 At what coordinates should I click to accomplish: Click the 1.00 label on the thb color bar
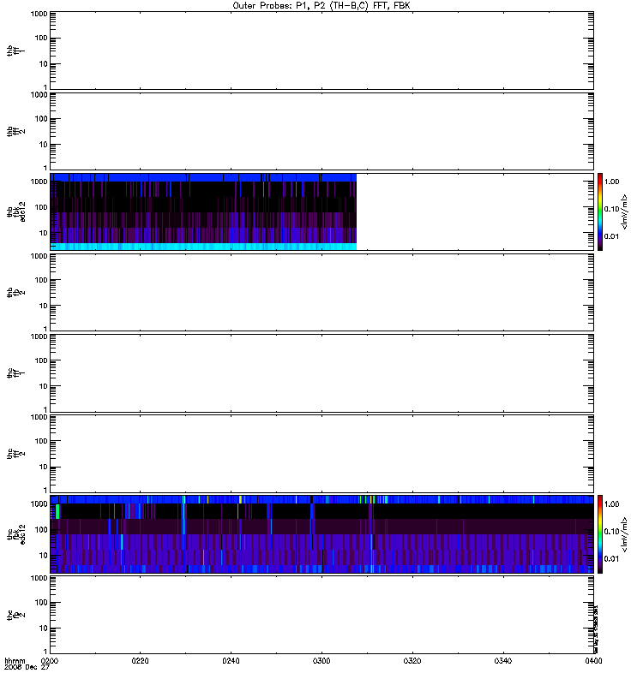pos(611,182)
